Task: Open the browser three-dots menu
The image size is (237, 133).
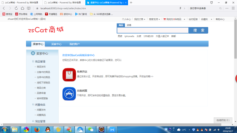Action: (x=227, y=8)
